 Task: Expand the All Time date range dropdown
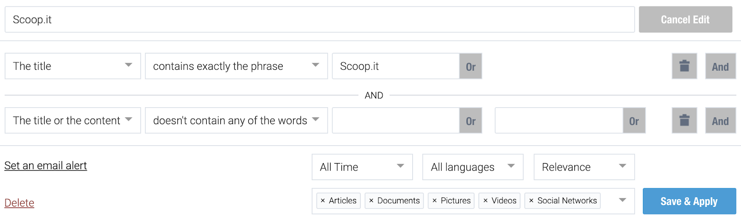pos(362,167)
